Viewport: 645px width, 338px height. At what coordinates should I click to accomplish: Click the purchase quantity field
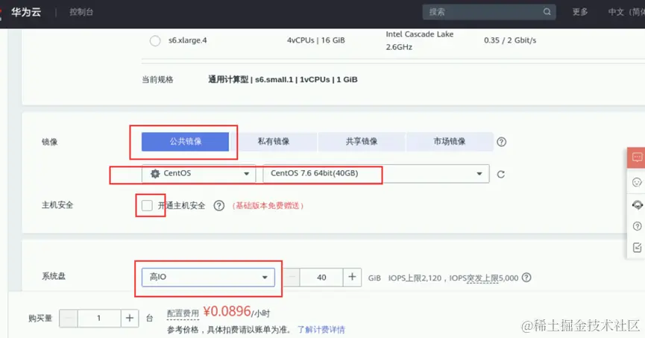pyautogui.click(x=99, y=319)
